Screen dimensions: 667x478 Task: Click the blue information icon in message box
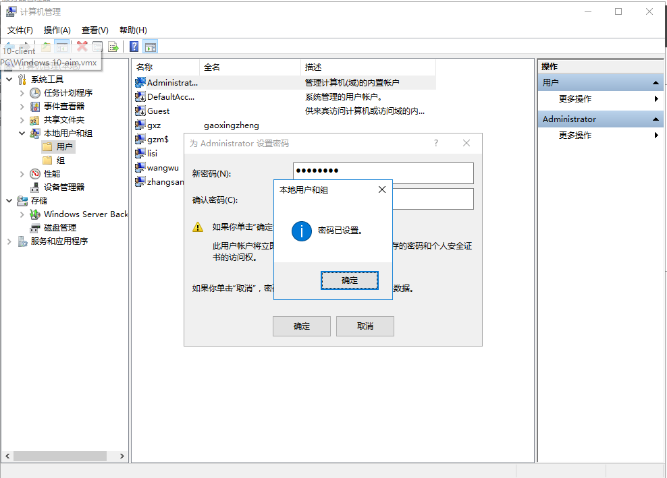click(x=302, y=231)
